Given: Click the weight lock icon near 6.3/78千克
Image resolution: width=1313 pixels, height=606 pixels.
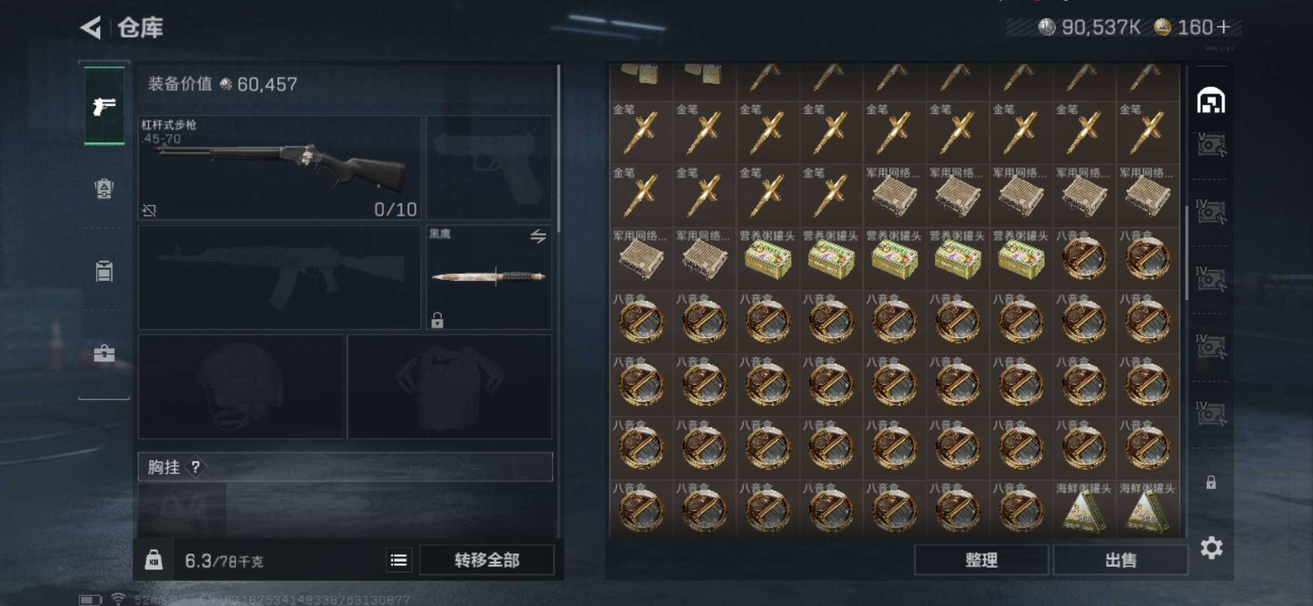Looking at the screenshot, I should 154,560.
